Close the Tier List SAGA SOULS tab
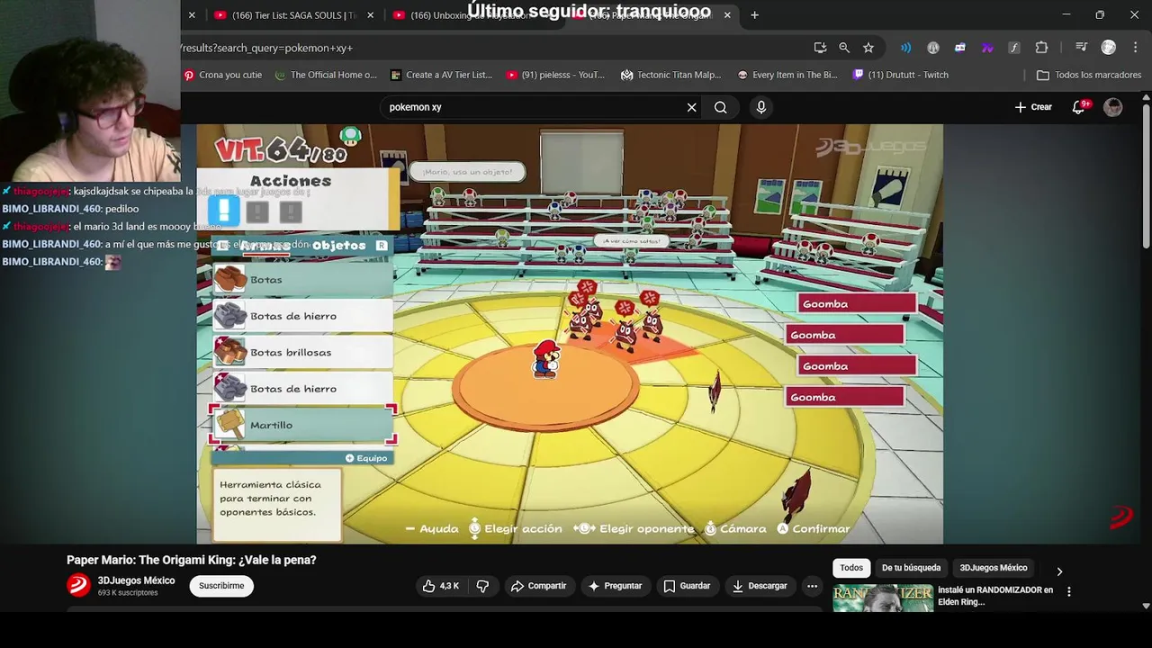Image resolution: width=1152 pixels, height=648 pixels. pyautogui.click(x=370, y=15)
